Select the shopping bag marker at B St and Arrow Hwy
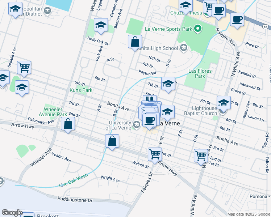 coord(112,141)
